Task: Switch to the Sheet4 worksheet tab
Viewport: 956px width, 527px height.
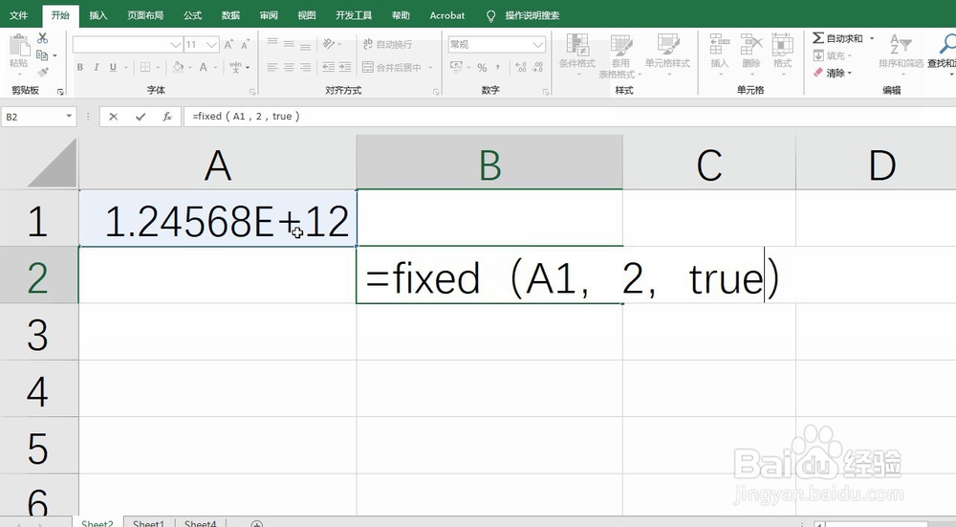Action: [201, 523]
